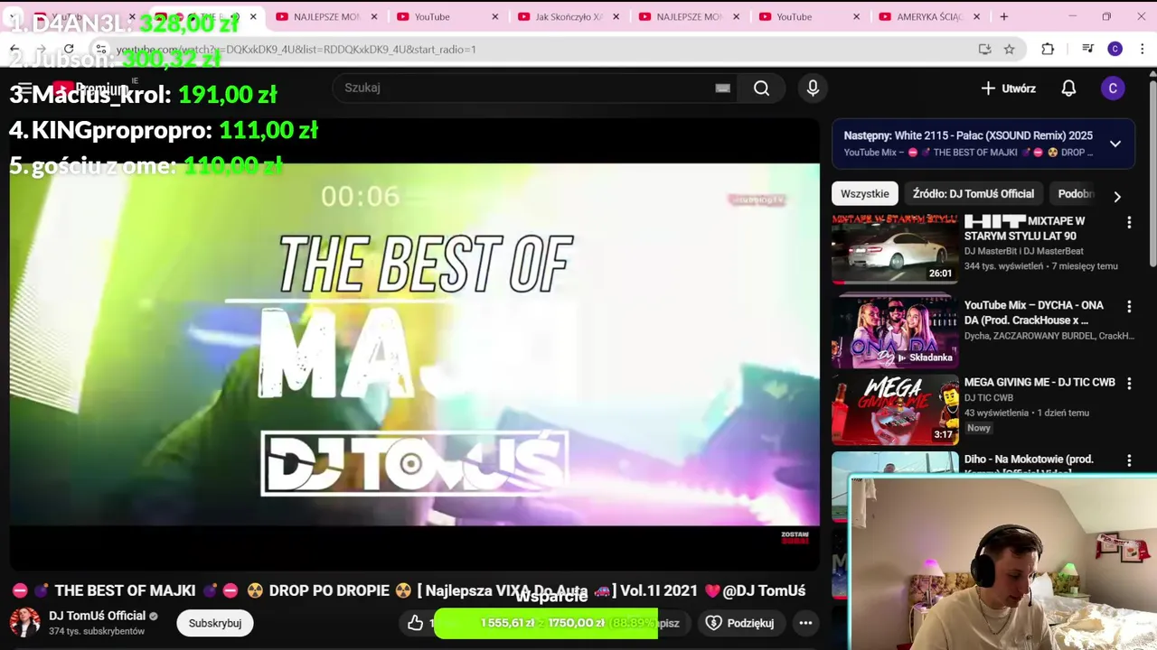Click the Utwórz create button
The width and height of the screenshot is (1157, 650).
pyautogui.click(x=1009, y=88)
